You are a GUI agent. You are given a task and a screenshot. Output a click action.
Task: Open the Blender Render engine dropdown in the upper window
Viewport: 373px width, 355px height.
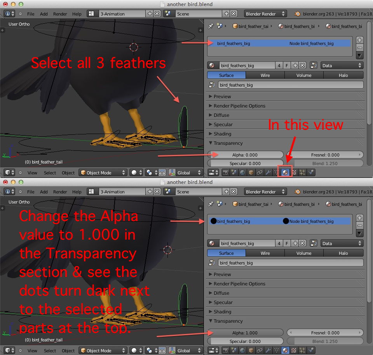pyautogui.click(x=265, y=14)
